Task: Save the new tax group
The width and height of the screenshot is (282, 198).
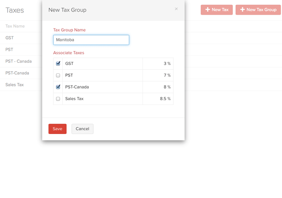Action: click(x=57, y=129)
